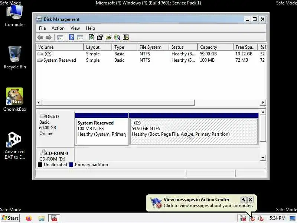Click the Open folder toolbar icon
297x223 pixels.
point(108,37)
